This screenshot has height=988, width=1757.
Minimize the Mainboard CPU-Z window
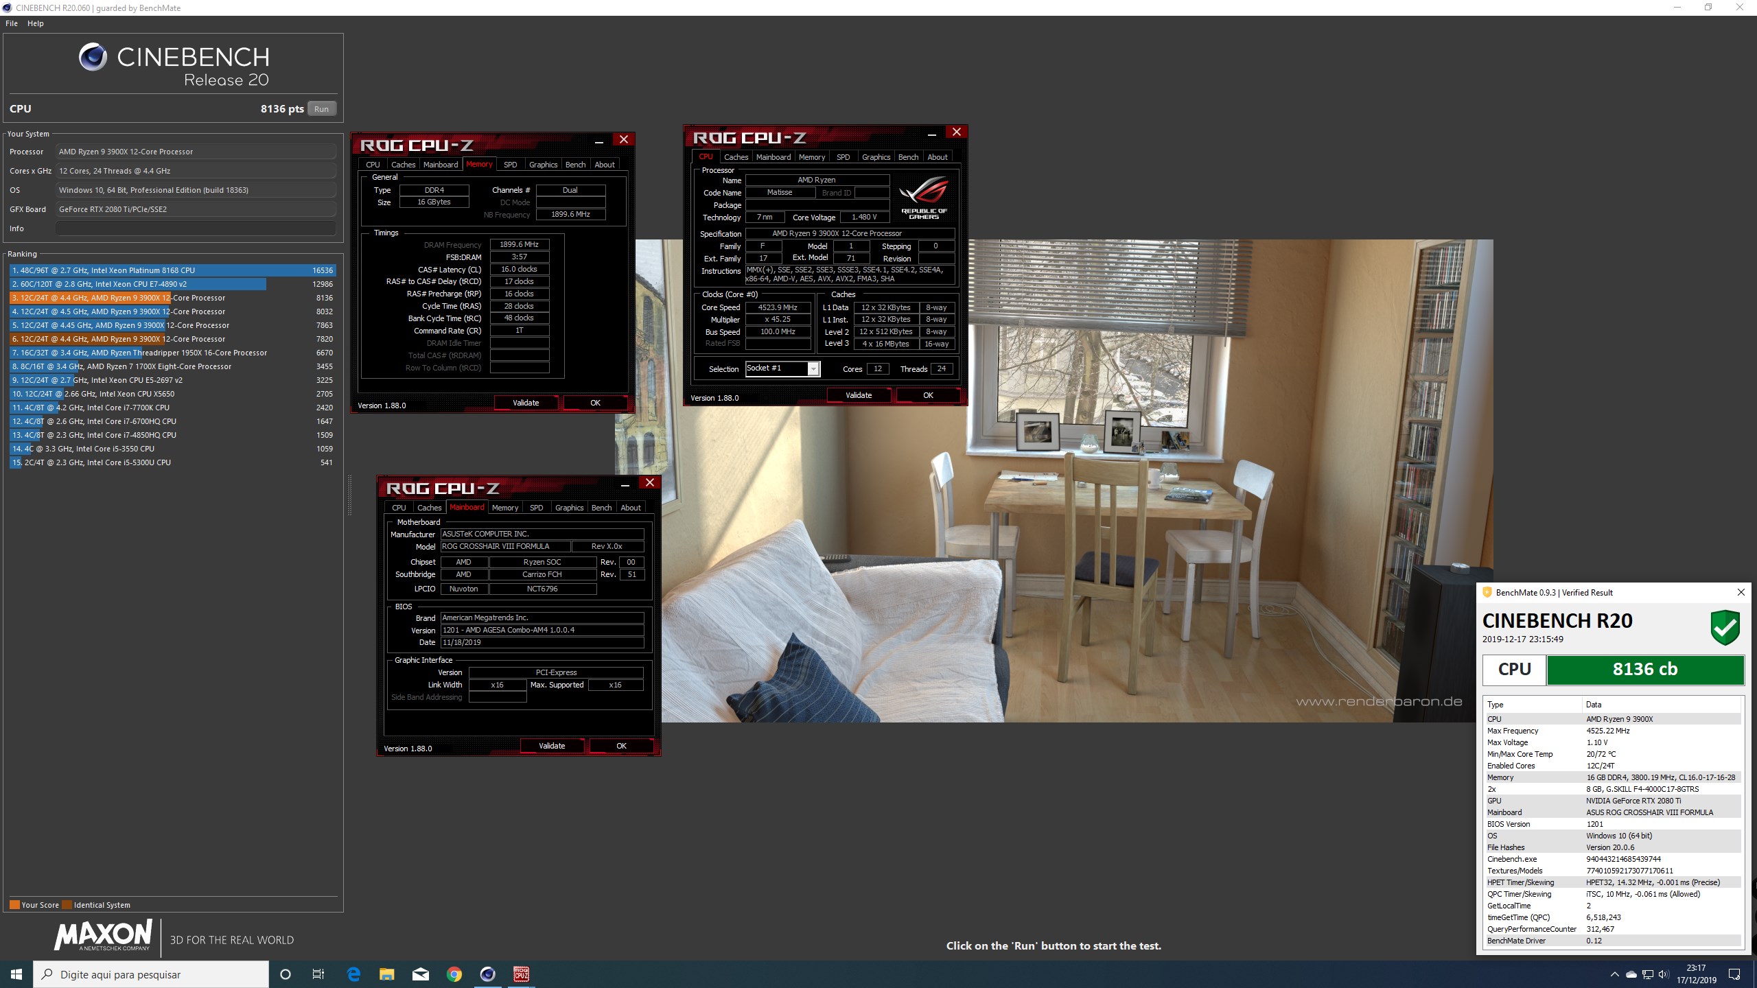click(625, 484)
